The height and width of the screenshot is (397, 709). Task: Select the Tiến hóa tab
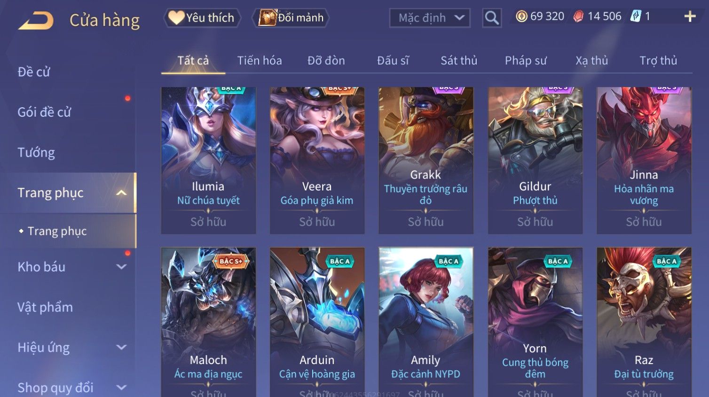(260, 61)
